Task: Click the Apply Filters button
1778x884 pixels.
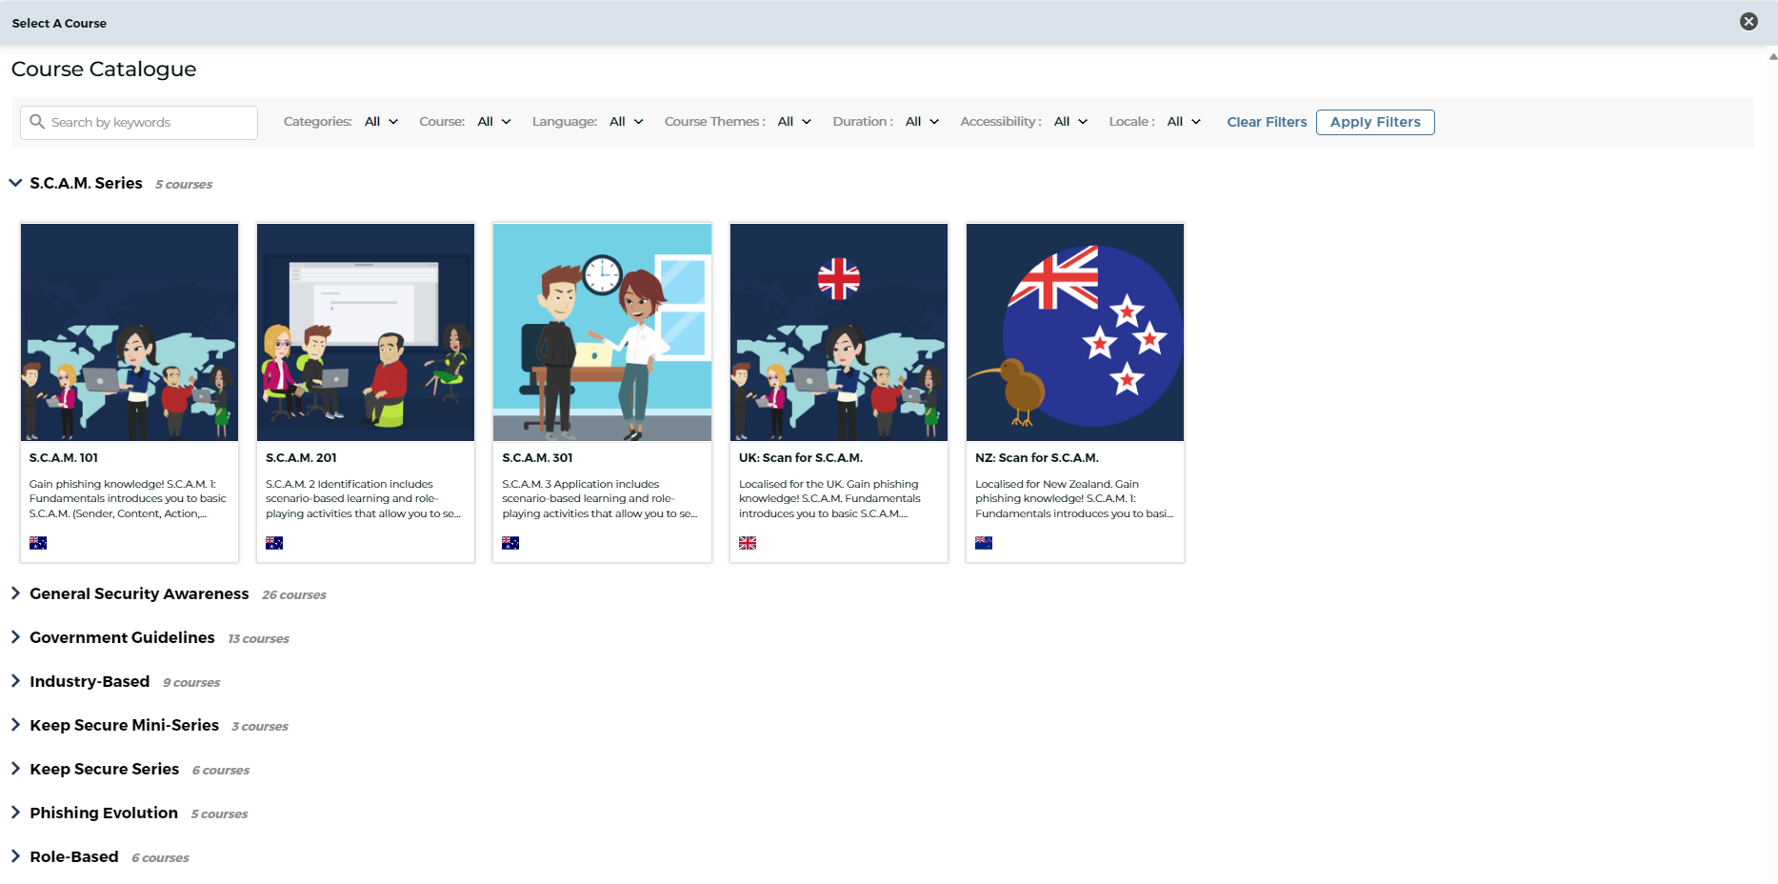Action: click(x=1375, y=122)
